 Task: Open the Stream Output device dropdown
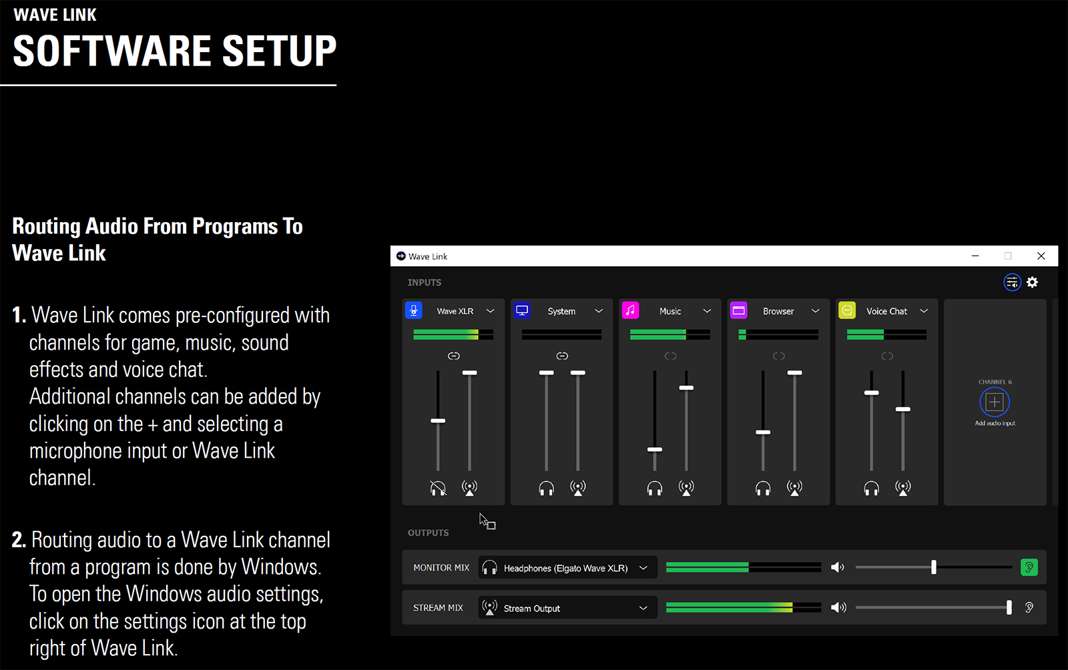[568, 608]
